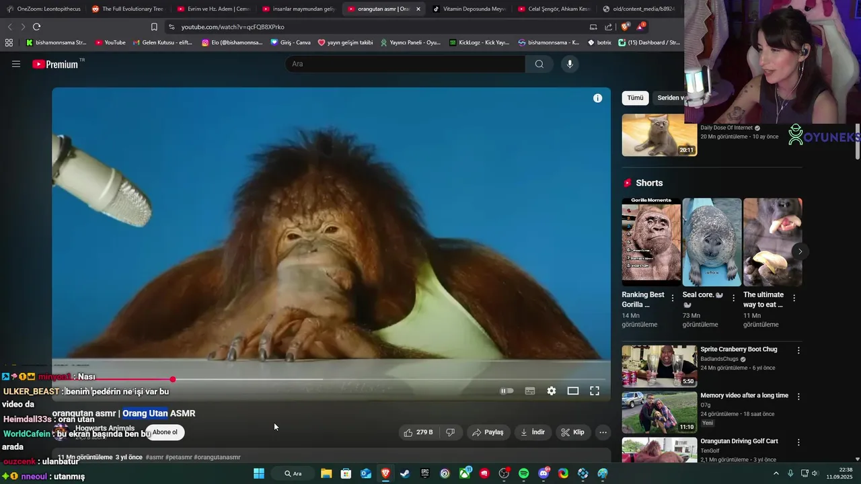Open the Giriş - Canva bookmark
The width and height of the screenshot is (861, 484).
coord(291,42)
